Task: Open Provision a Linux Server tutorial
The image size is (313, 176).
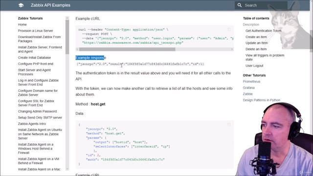Action: [x=36, y=31]
